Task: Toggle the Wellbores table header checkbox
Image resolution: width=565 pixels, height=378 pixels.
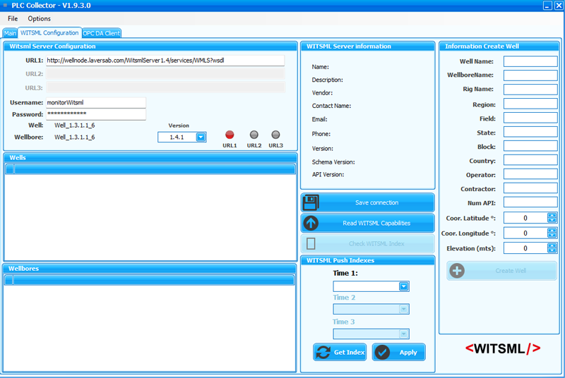Action: point(9,281)
